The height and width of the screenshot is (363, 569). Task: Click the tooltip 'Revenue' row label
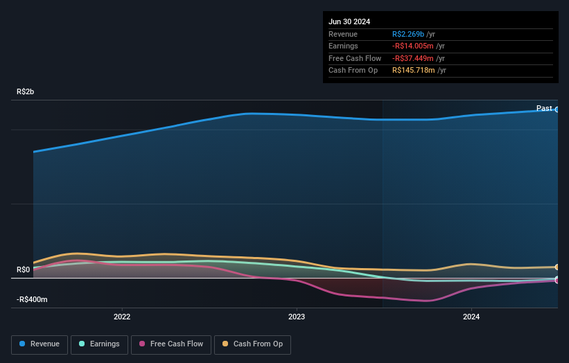click(342, 34)
